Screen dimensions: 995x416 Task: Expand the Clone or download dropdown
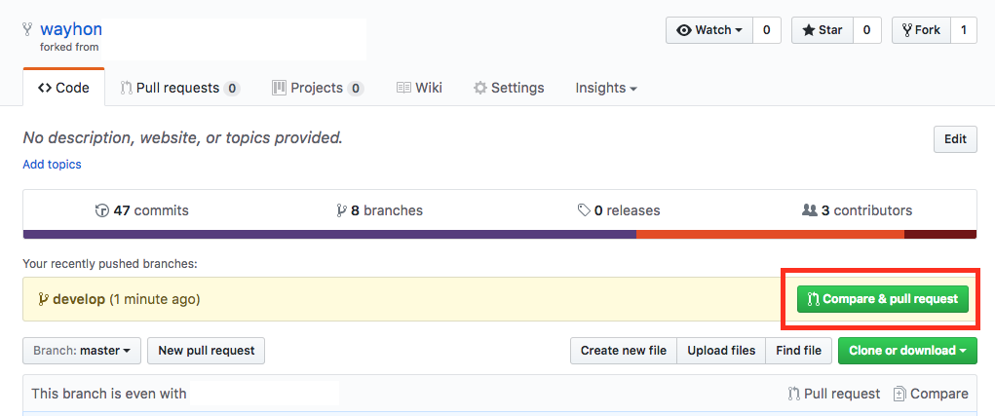[x=907, y=351]
